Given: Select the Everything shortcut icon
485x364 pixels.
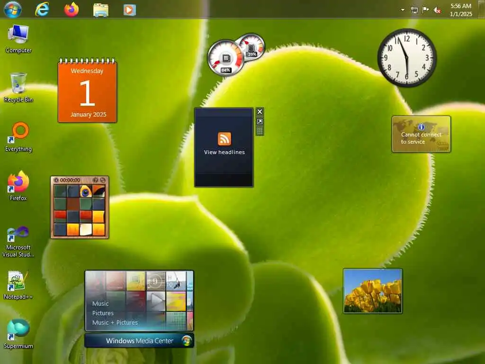Looking at the screenshot, I should (18, 137).
